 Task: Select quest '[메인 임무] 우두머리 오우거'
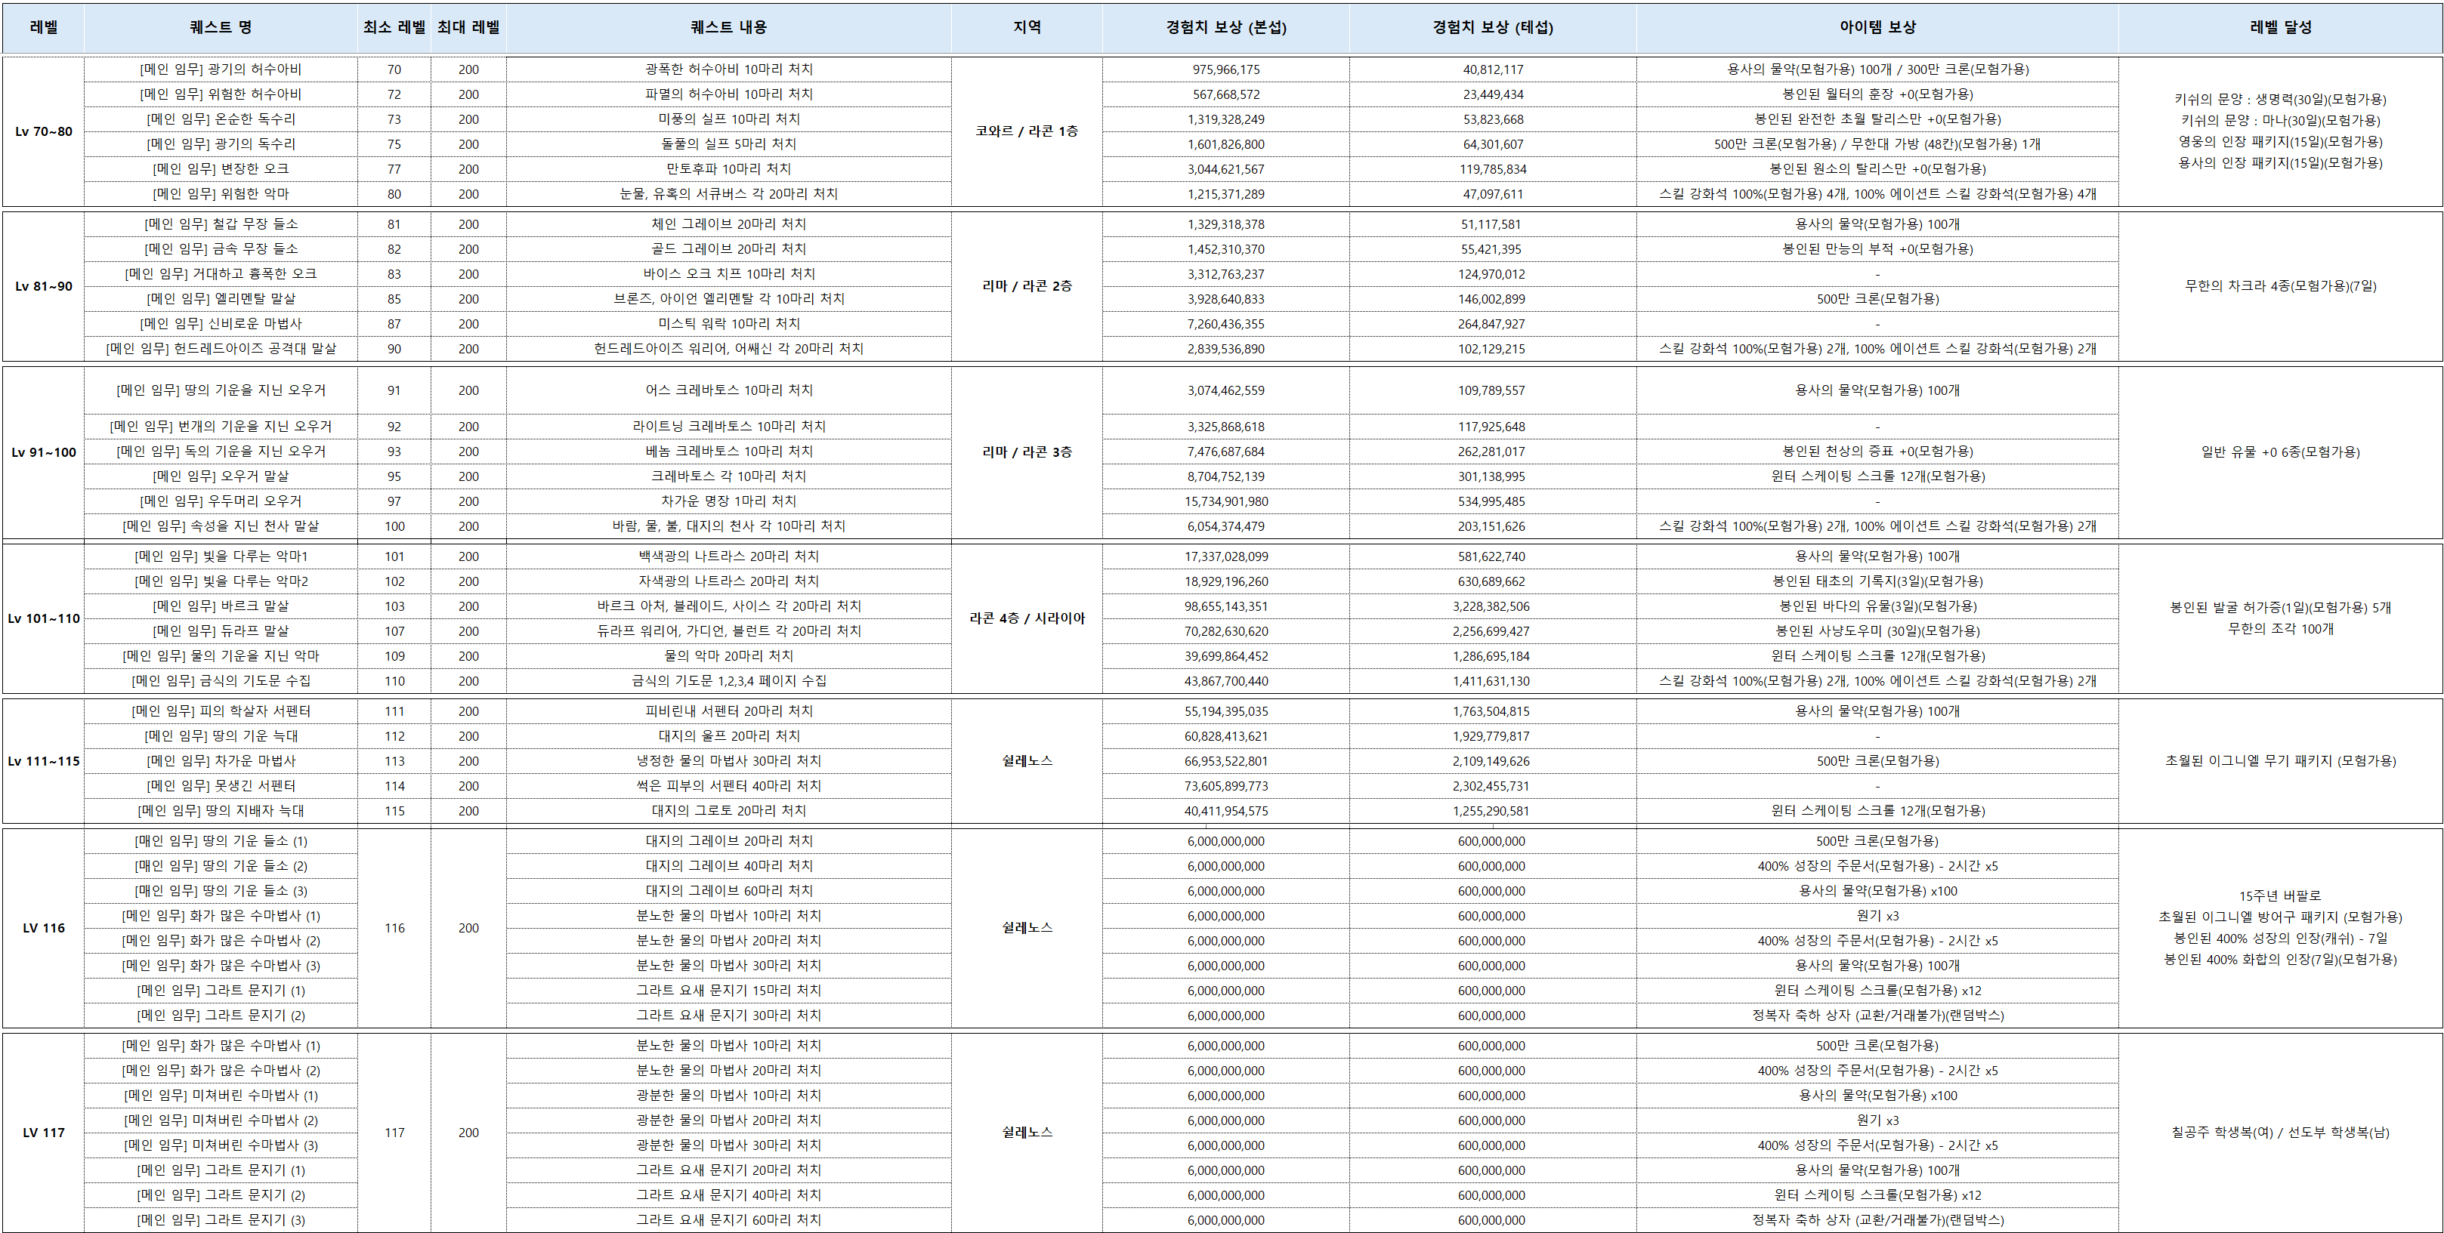click(x=220, y=501)
